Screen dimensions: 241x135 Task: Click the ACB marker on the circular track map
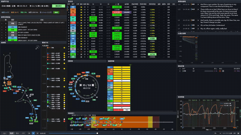98,76
